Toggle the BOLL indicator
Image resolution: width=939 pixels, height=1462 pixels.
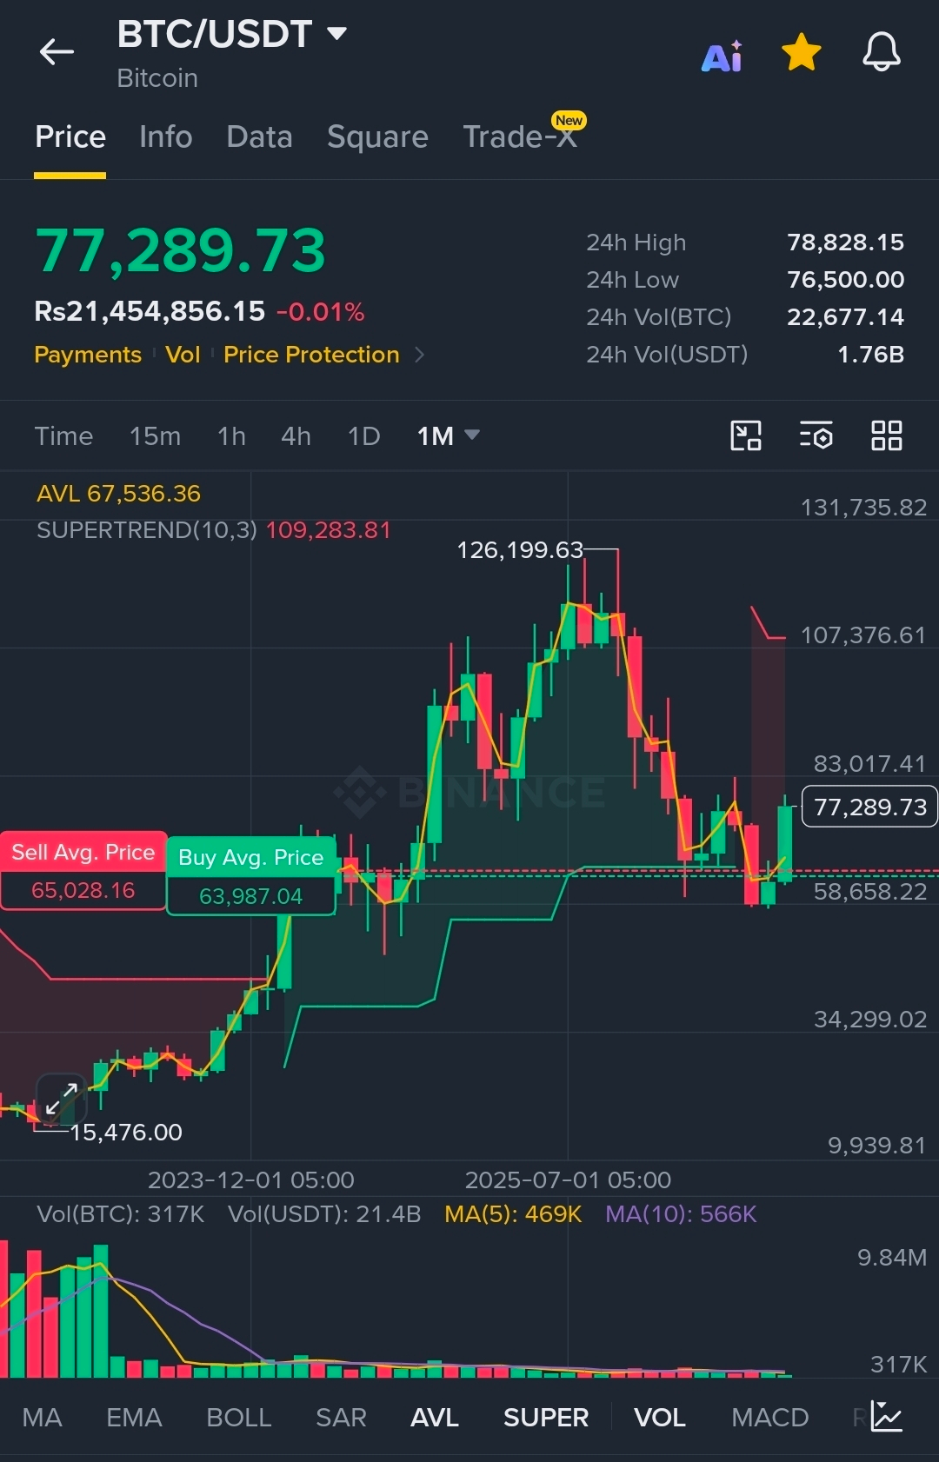coord(238,1418)
